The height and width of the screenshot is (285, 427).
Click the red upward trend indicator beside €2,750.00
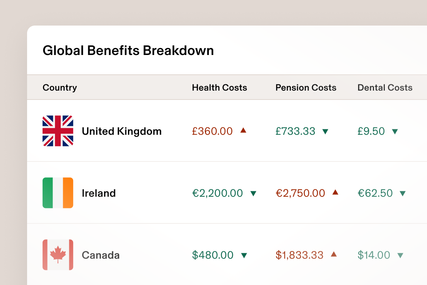(x=336, y=193)
